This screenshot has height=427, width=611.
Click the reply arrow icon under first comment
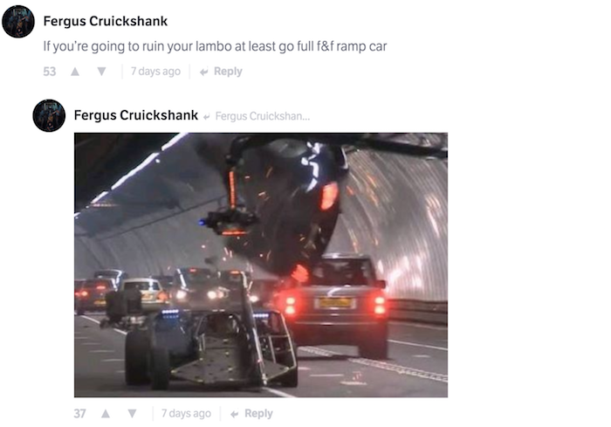[x=203, y=72]
